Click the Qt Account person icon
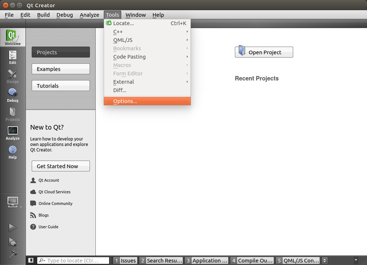This screenshot has height=265, width=367. point(33,180)
